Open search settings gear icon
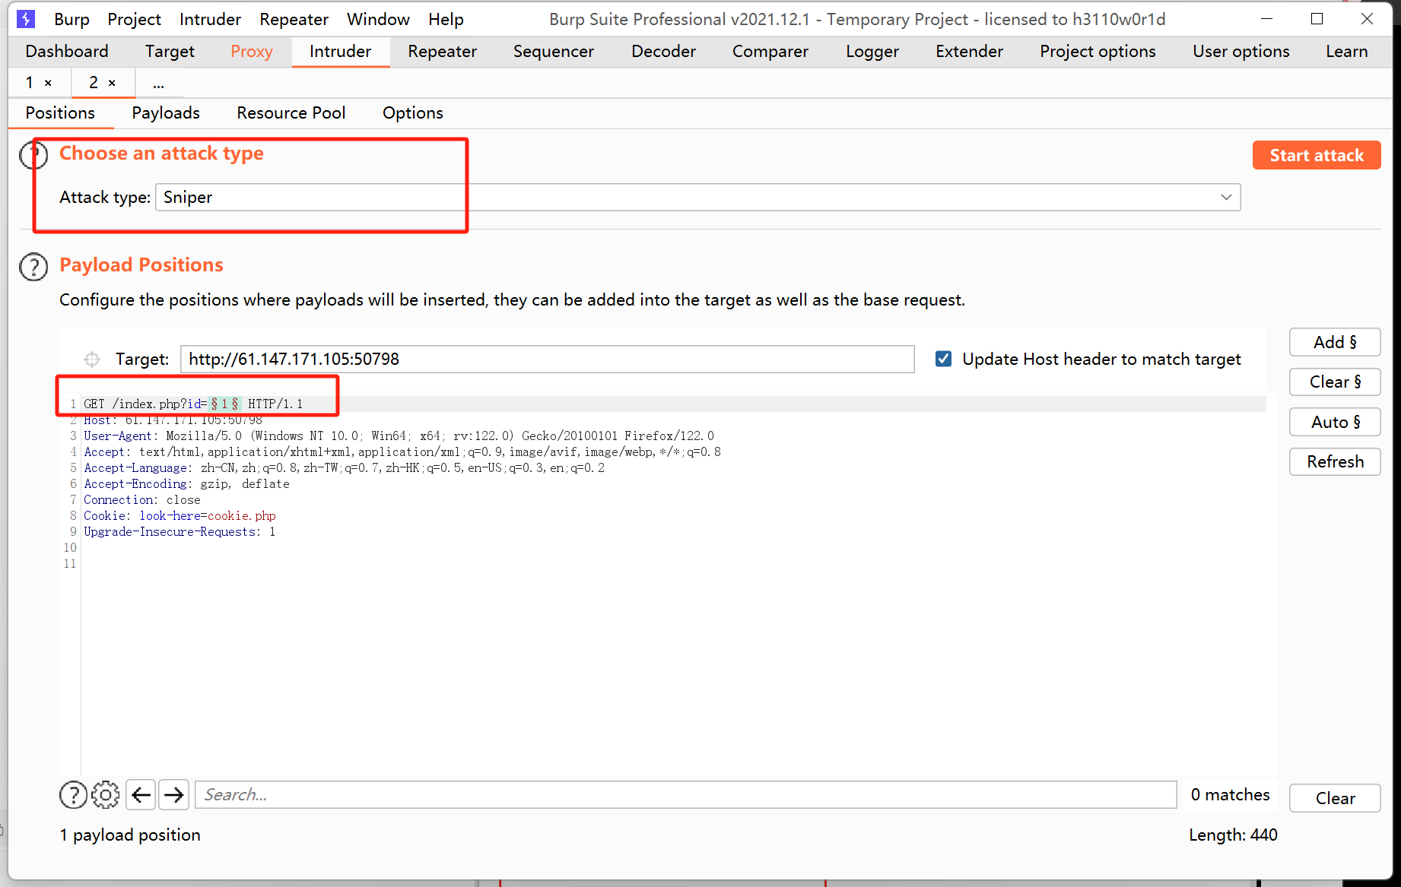1401x887 pixels. pos(106,795)
